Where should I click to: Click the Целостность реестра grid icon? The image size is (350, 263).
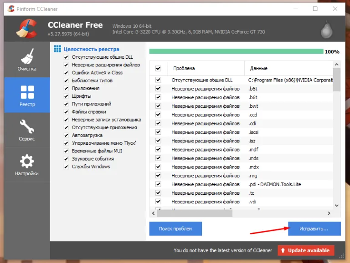click(x=57, y=49)
